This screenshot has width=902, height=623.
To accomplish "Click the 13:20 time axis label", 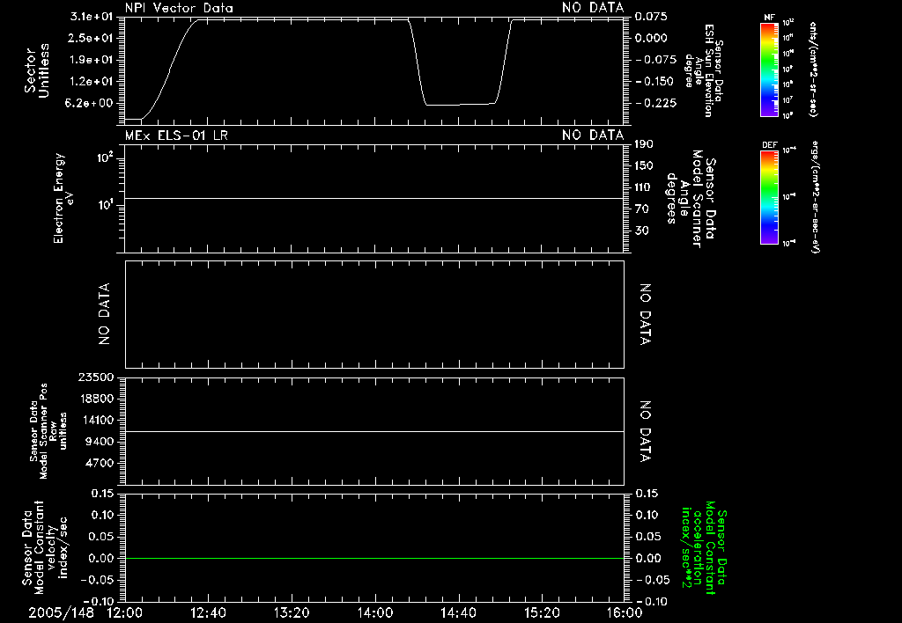I will (x=292, y=612).
